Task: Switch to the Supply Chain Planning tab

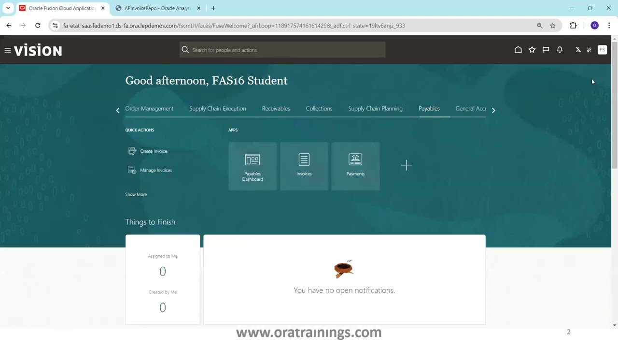Action: point(376,109)
